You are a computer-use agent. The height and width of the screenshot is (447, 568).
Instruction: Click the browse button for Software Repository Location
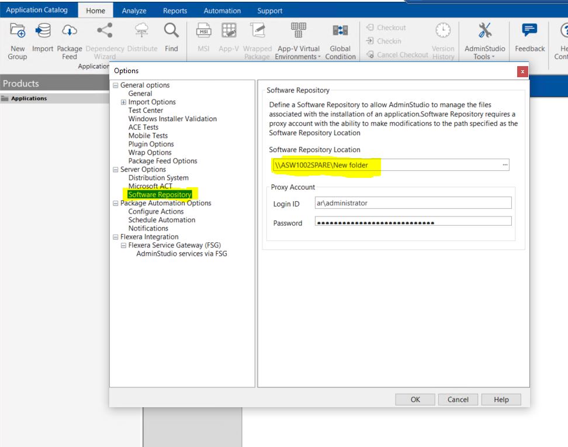[x=504, y=165]
